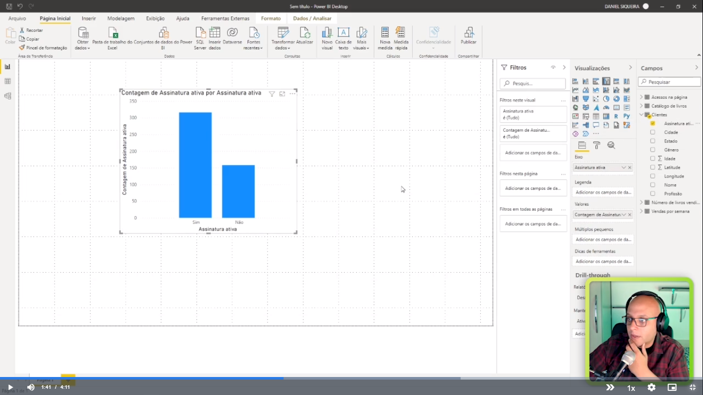Collapse the Visualizações pane
The image size is (703, 395).
[x=630, y=68]
